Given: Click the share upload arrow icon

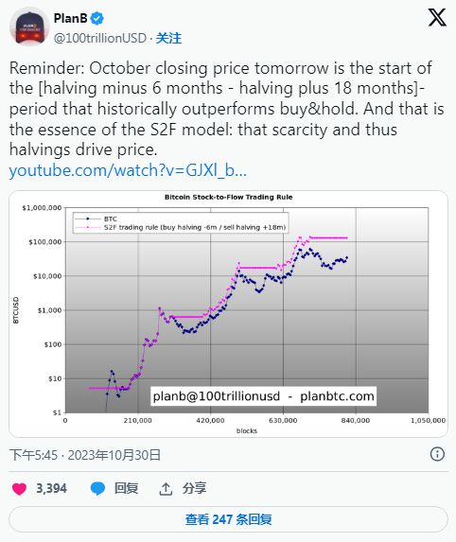Looking at the screenshot, I should tap(166, 489).
